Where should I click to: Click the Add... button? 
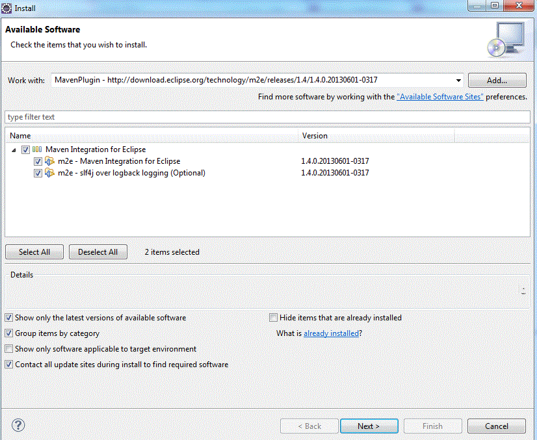pyautogui.click(x=497, y=81)
